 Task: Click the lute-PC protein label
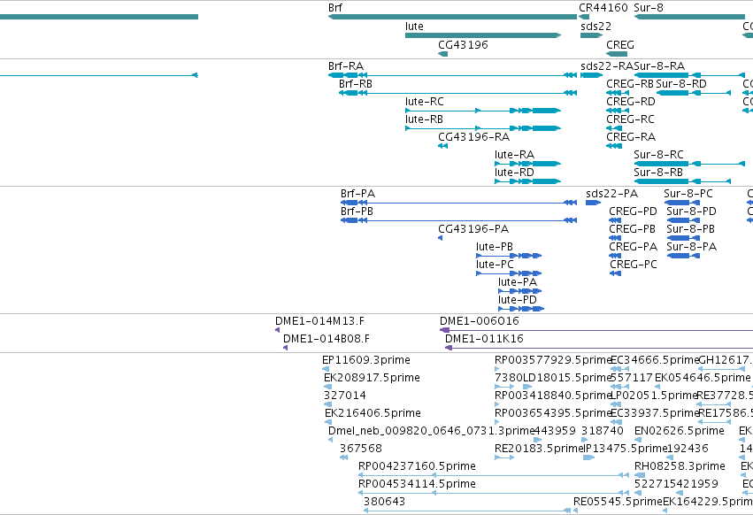(495, 265)
